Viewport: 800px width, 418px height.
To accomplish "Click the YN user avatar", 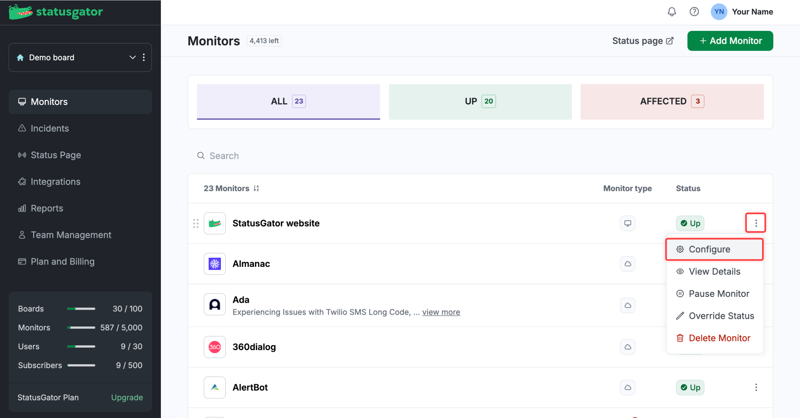I will point(719,12).
